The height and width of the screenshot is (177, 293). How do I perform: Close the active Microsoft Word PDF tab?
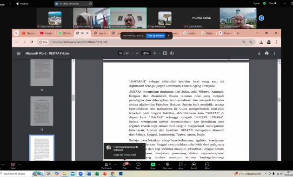click(x=87, y=33)
